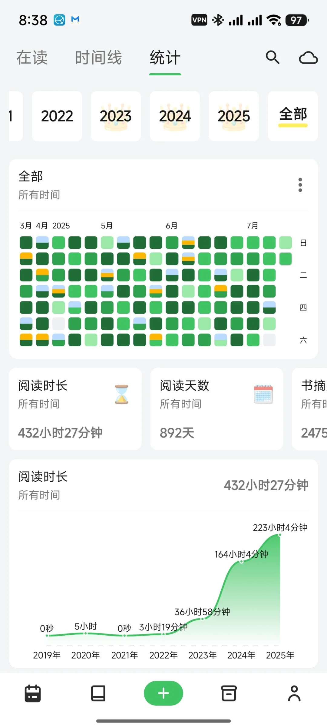Open the archive box icon in bottom bar
This screenshot has width=327, height=728.
[x=229, y=693]
